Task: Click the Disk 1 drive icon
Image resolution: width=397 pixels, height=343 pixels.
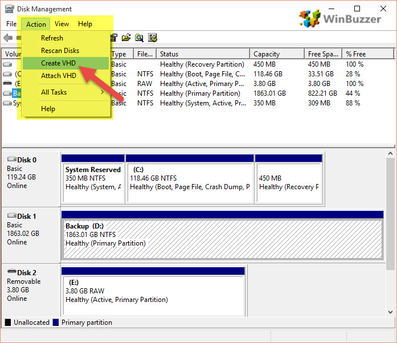Action: point(11,215)
